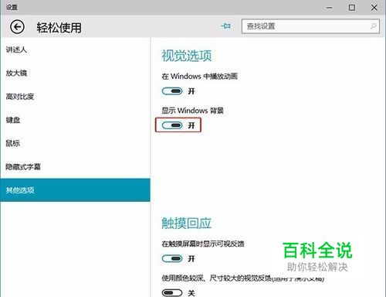The width and height of the screenshot is (386, 297).
Task: Pin settings with the pin icon
Action: (226, 26)
